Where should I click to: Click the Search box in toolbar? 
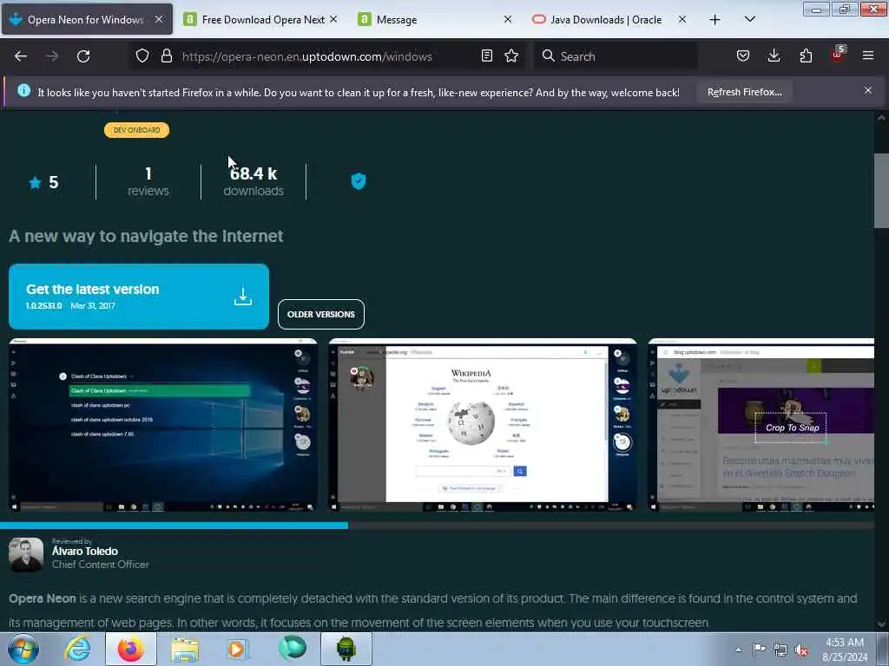tap(616, 56)
